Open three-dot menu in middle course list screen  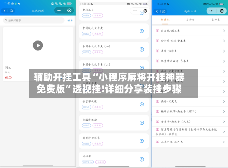point(135,11)
